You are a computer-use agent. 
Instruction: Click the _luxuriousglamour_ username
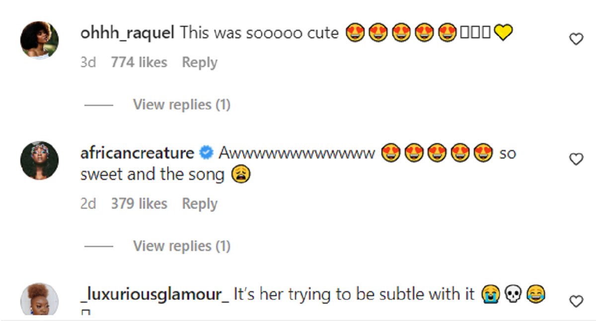pyautogui.click(x=154, y=294)
